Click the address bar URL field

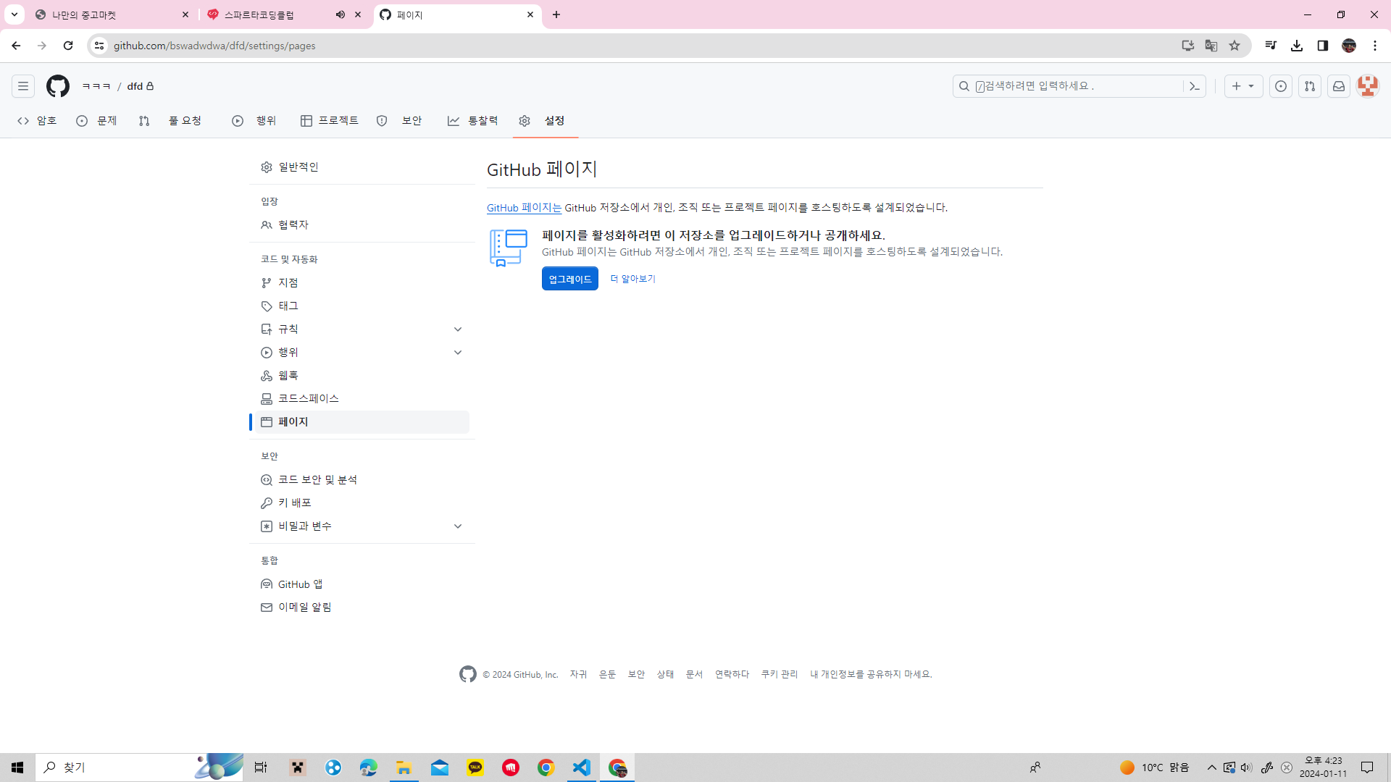click(638, 46)
